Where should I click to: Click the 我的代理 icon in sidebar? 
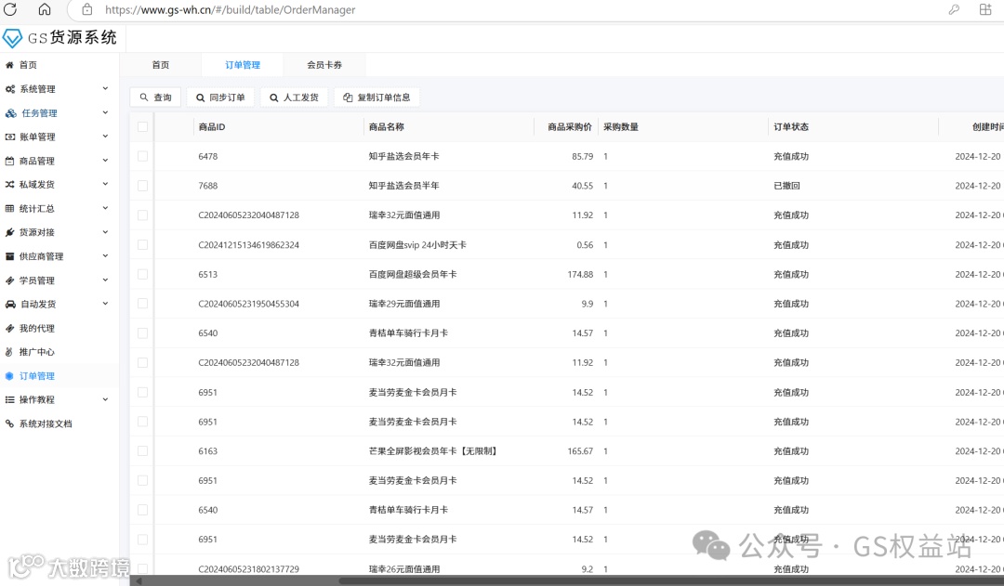[9, 328]
